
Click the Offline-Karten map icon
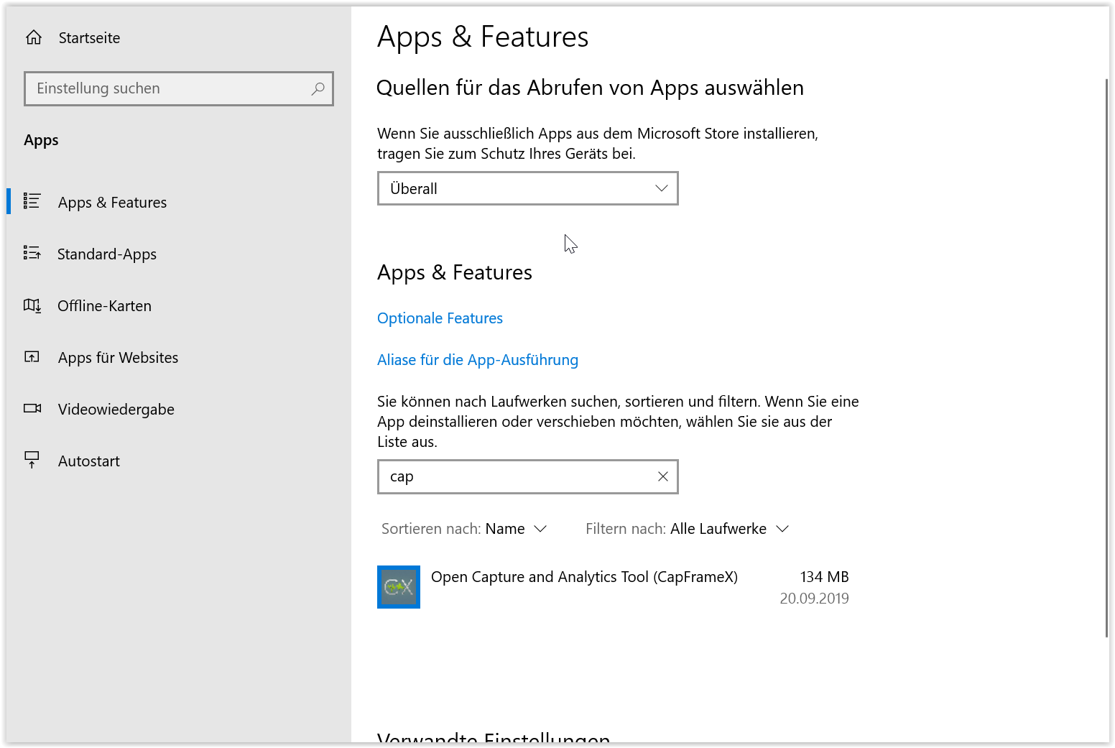point(32,305)
